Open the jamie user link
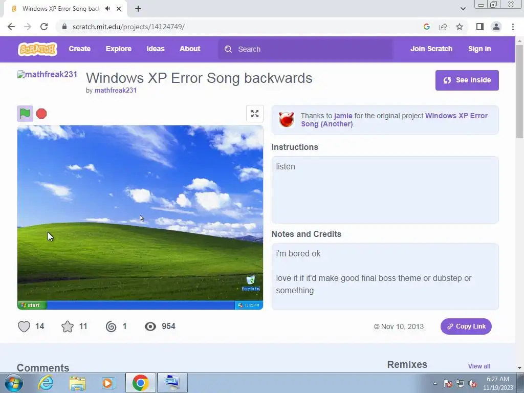Image resolution: width=524 pixels, height=393 pixels. point(343,116)
